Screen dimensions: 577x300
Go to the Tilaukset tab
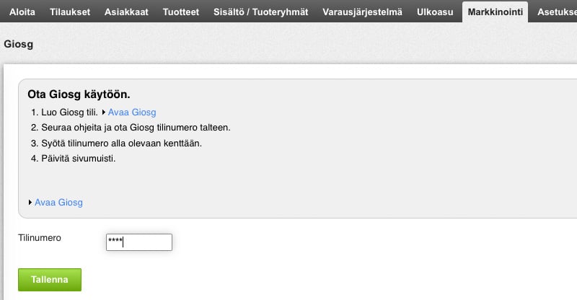point(70,12)
